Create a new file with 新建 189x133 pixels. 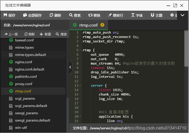pyautogui.click(x=45, y=34)
